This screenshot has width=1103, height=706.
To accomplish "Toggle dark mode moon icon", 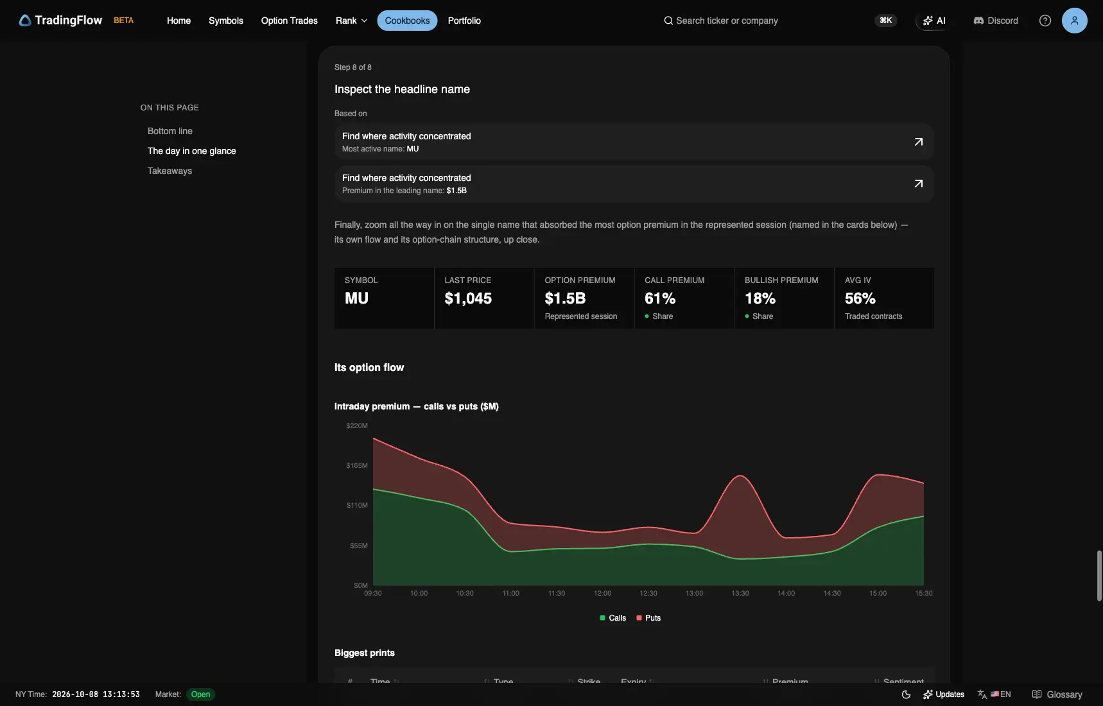I will pos(906,694).
